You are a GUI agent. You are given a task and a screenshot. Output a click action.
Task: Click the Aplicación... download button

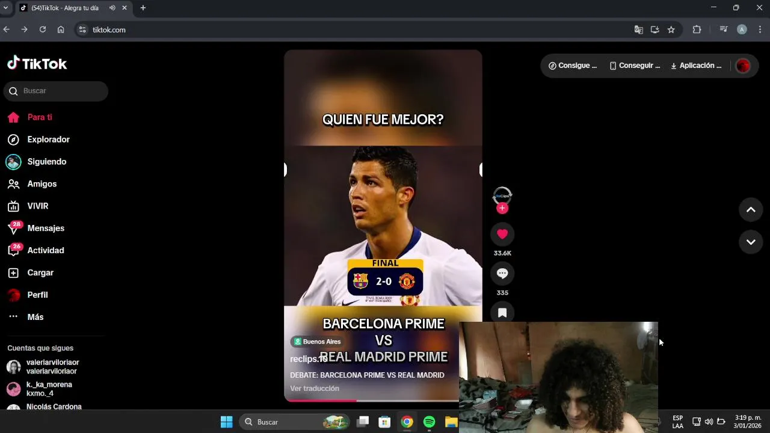click(696, 66)
